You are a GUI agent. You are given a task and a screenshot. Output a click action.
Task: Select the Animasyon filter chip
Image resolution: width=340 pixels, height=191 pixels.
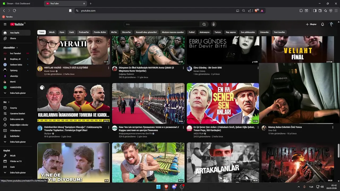[205, 32]
